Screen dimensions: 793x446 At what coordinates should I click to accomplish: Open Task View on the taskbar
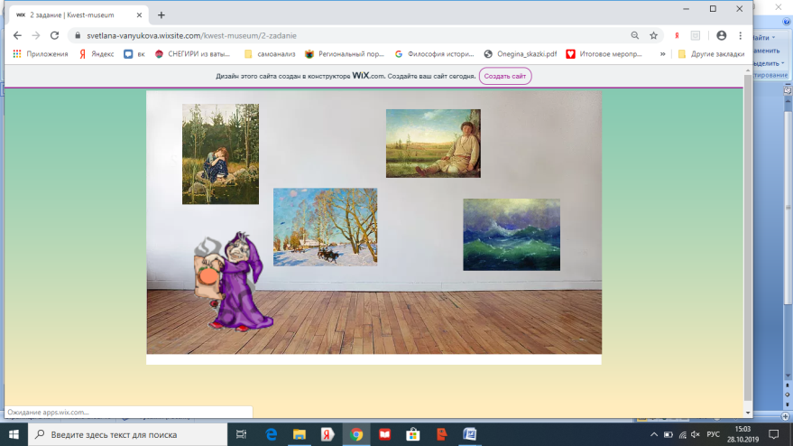pos(241,434)
